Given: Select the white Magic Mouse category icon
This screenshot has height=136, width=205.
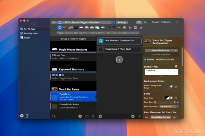Looking at the screenshot, I should click(x=81, y=28).
